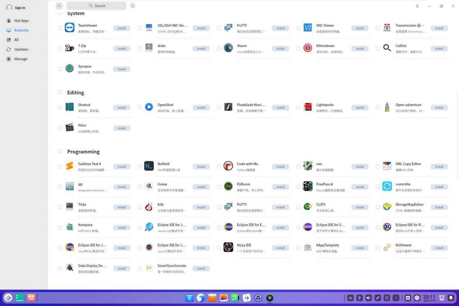Viewport: 459px width, 306px height.
Task: Go to the Manage sidebar page
Action: point(21,59)
